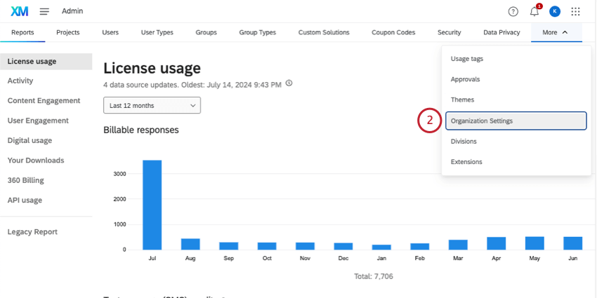Open the Legacy Report link
597x298 pixels.
pos(32,232)
